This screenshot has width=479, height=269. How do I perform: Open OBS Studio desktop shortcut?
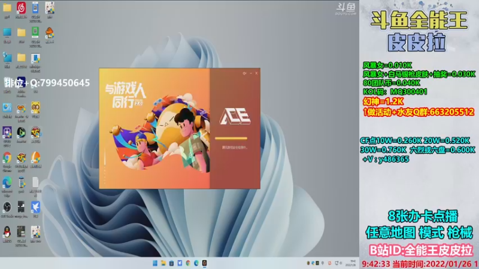coord(7,207)
